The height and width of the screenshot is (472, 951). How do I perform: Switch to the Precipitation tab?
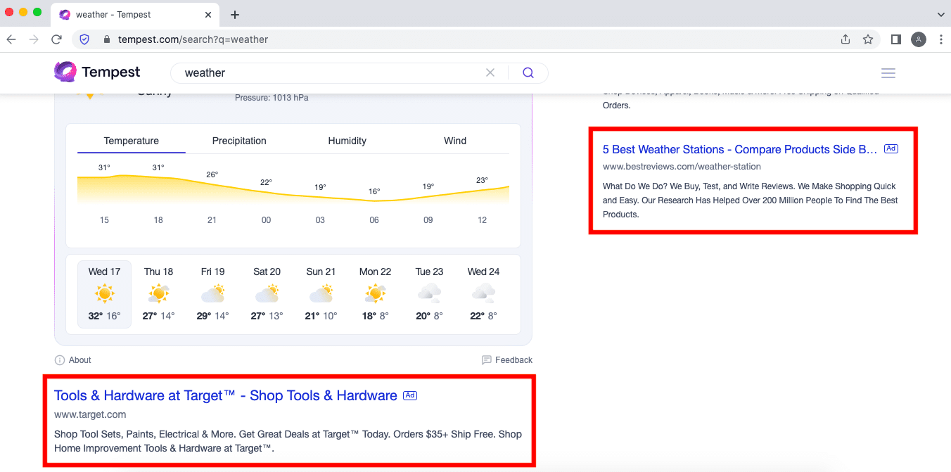pos(239,141)
